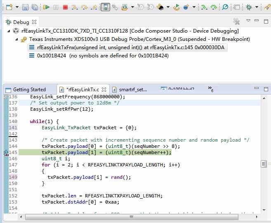The height and width of the screenshot is (223, 271).
Task: Close the Debug view tab
Action: tap(34, 22)
